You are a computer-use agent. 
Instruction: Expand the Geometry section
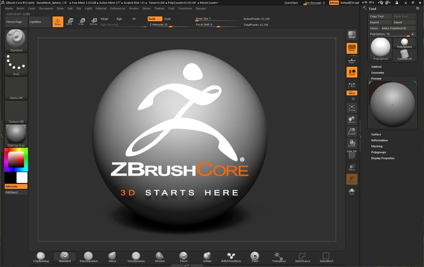(x=377, y=73)
